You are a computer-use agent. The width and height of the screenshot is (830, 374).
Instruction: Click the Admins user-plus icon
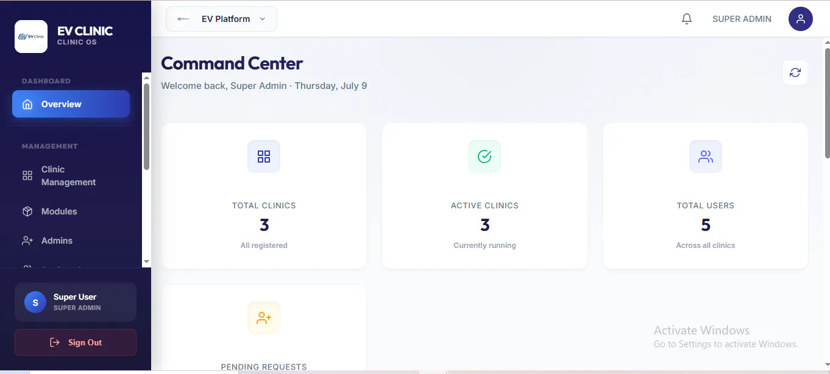(27, 241)
